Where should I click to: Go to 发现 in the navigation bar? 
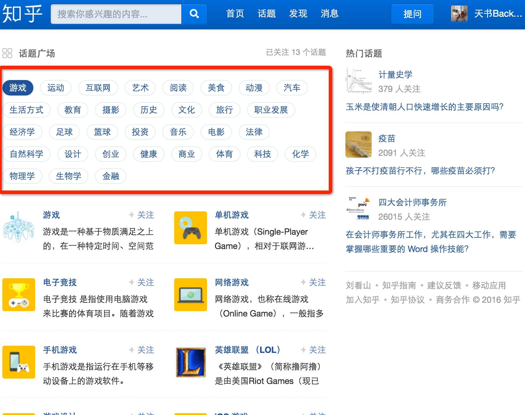298,14
